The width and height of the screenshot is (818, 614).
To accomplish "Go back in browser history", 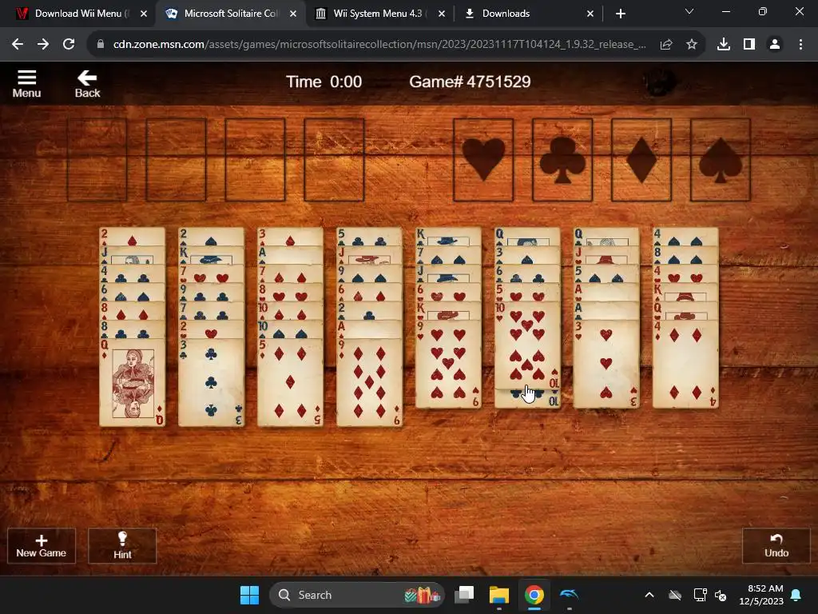I will [18, 45].
